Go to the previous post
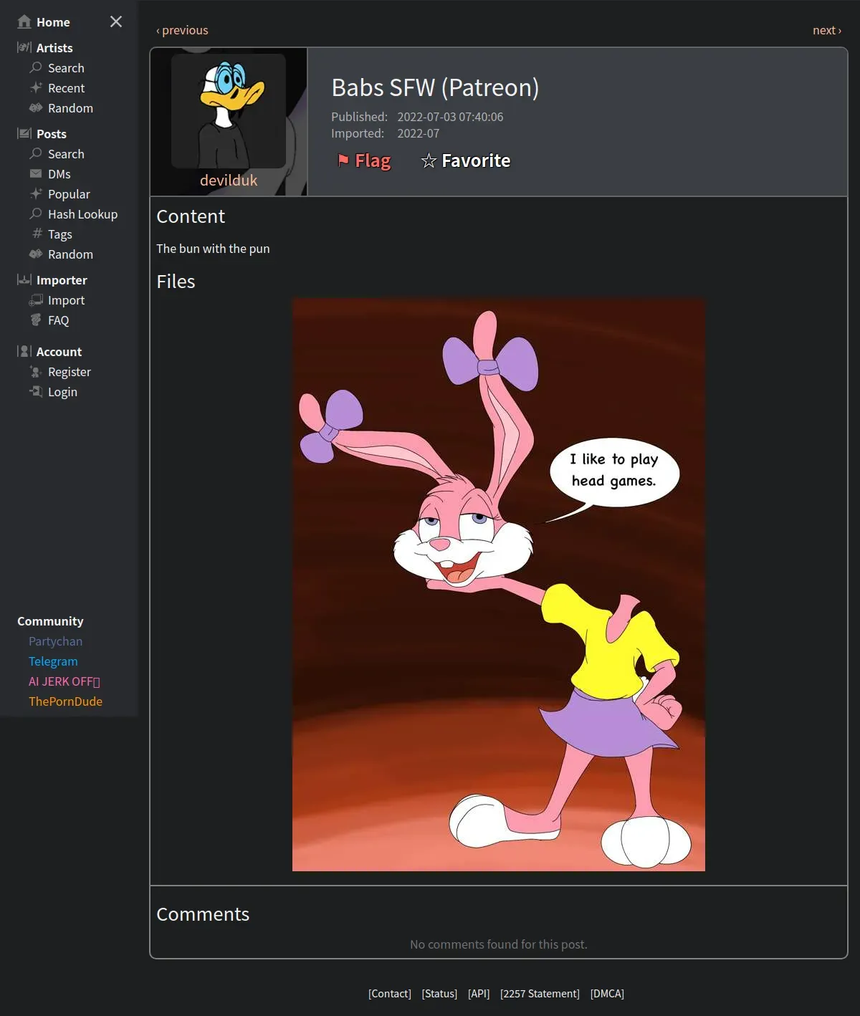 tap(182, 30)
